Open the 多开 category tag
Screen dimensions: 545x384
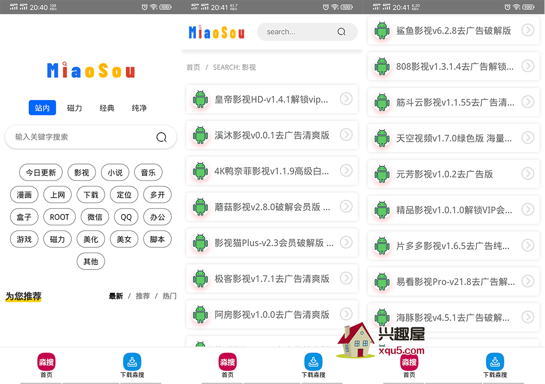point(158,195)
